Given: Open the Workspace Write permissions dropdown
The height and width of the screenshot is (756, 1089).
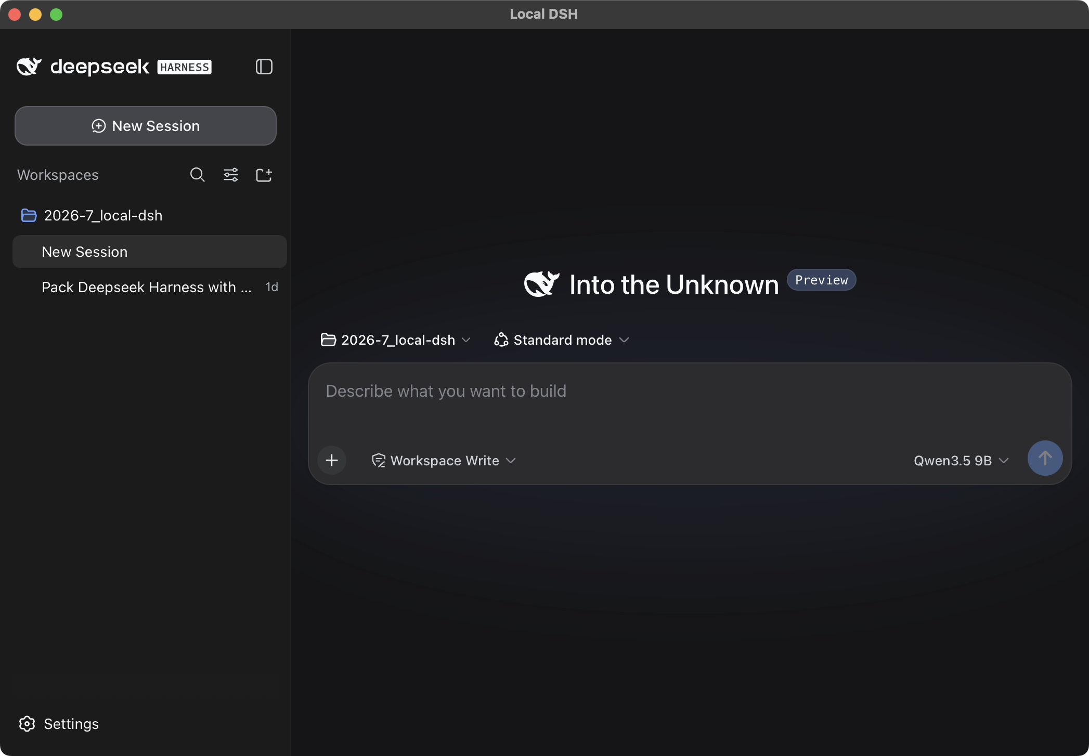Looking at the screenshot, I should point(444,461).
